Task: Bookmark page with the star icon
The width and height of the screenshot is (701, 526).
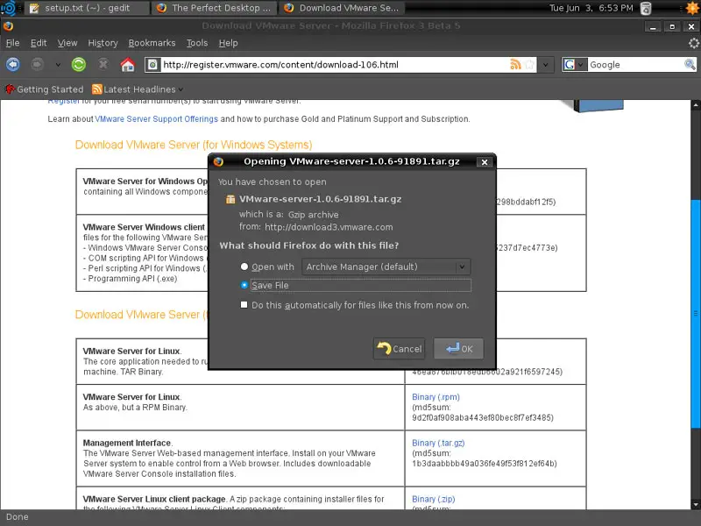Action: point(529,64)
